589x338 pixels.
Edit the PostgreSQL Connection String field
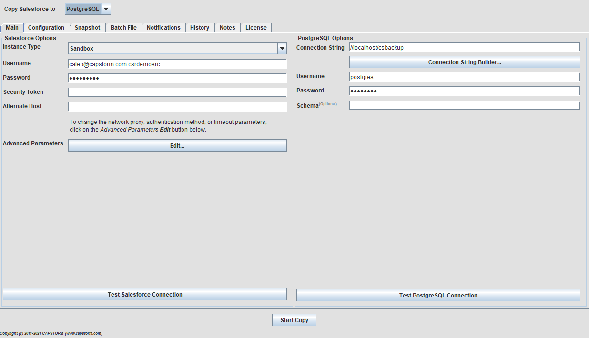(465, 47)
